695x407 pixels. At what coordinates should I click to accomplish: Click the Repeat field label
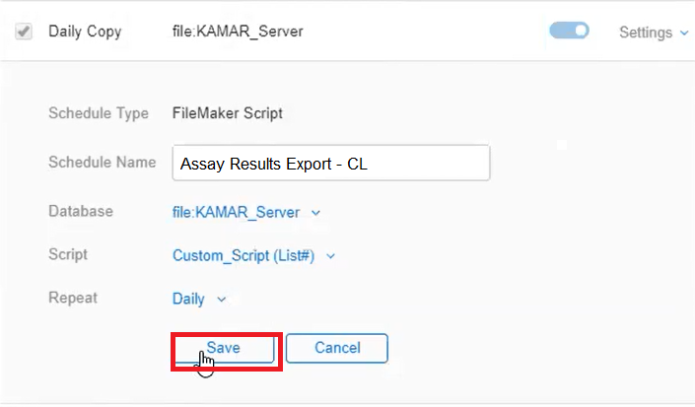pyautogui.click(x=73, y=298)
